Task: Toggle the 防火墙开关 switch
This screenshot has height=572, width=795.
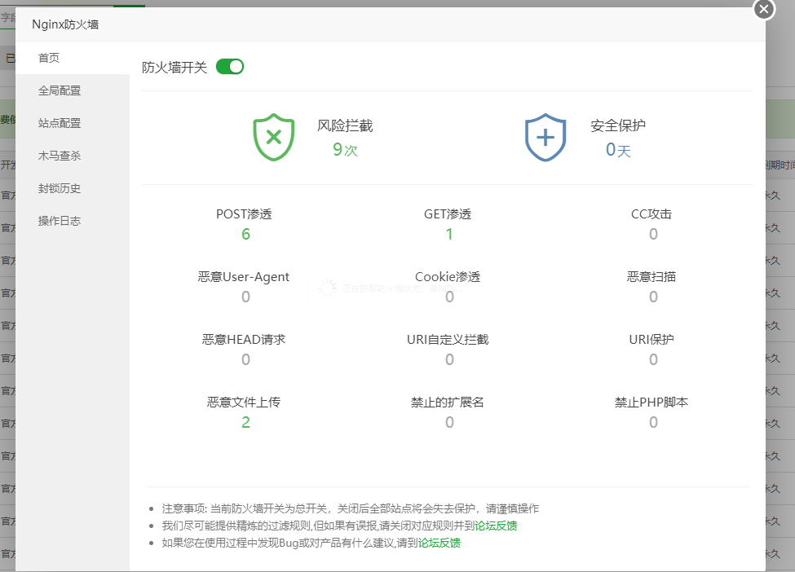Action: 230,67
